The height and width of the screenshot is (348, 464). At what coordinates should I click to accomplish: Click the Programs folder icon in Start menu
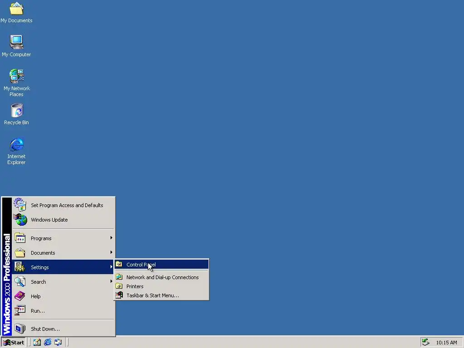pyautogui.click(x=20, y=238)
